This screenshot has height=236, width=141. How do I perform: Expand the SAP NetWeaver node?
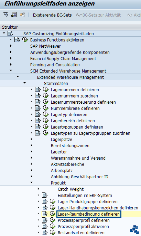click(x=11, y=46)
